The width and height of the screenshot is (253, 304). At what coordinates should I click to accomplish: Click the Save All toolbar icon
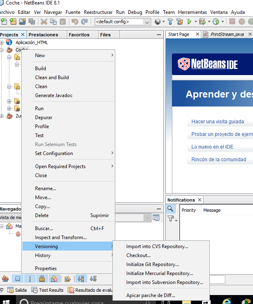point(31,22)
